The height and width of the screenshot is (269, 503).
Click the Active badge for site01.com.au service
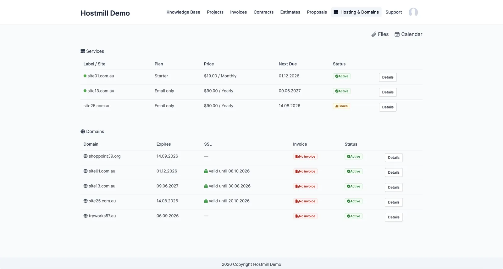342,76
